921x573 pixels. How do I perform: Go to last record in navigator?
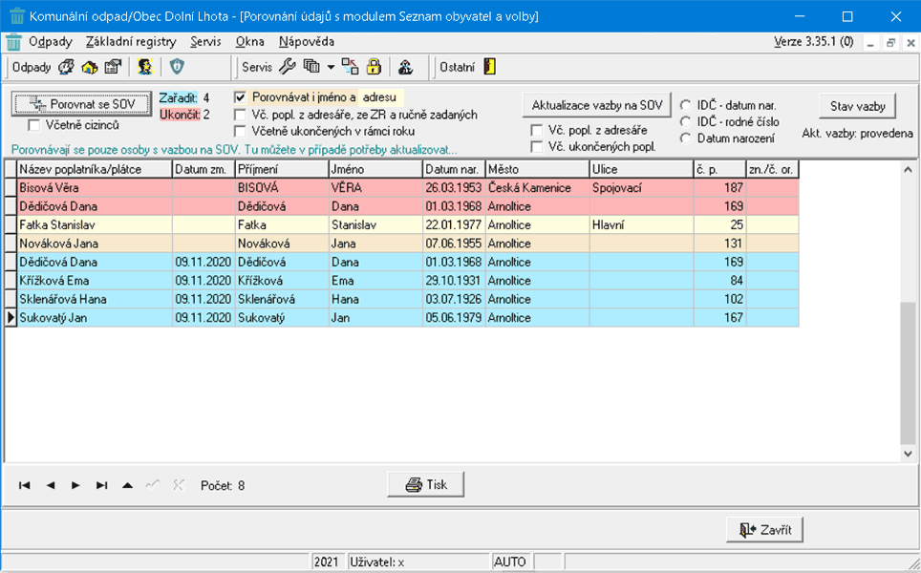tap(101, 485)
